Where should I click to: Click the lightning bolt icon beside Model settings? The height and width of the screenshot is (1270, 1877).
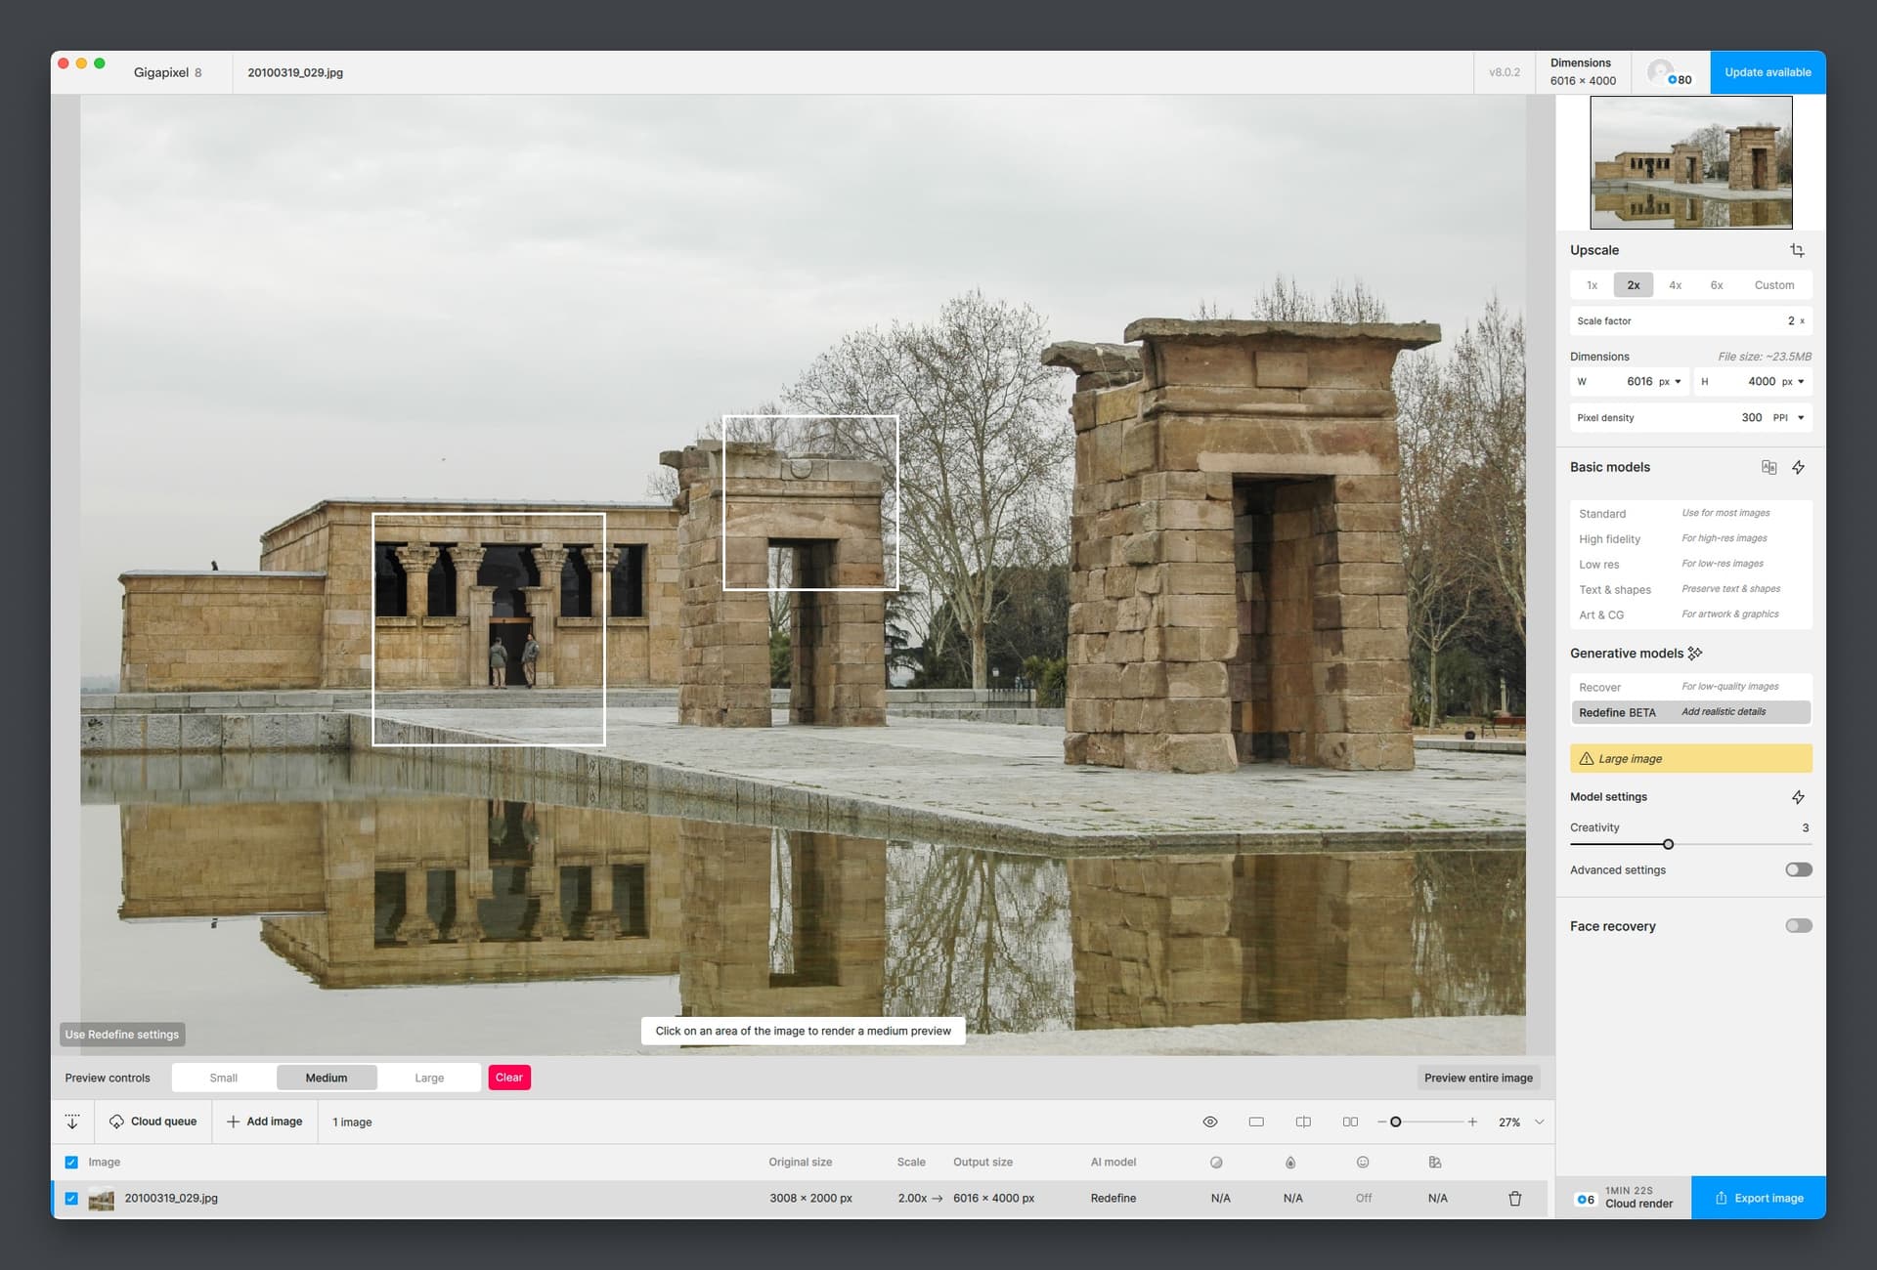[x=1798, y=797]
